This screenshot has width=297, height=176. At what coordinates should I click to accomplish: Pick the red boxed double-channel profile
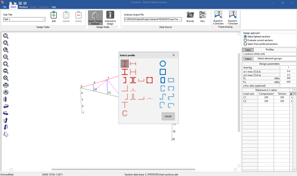pyautogui.click(x=149, y=80)
